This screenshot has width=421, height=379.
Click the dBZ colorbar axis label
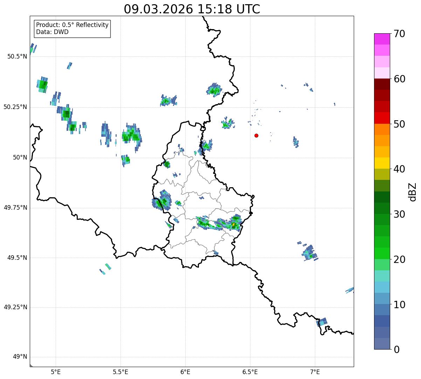(x=413, y=192)
